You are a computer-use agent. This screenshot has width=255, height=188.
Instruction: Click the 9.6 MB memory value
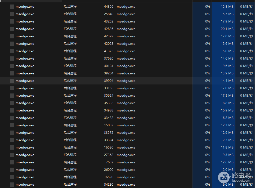228,185
